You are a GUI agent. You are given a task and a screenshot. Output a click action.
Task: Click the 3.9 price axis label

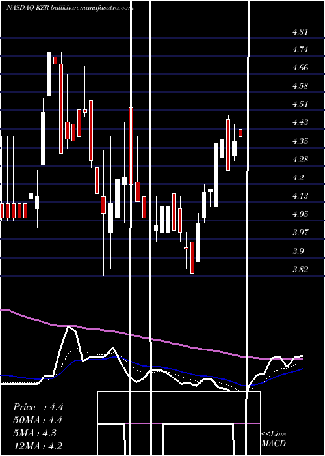(x=298, y=251)
